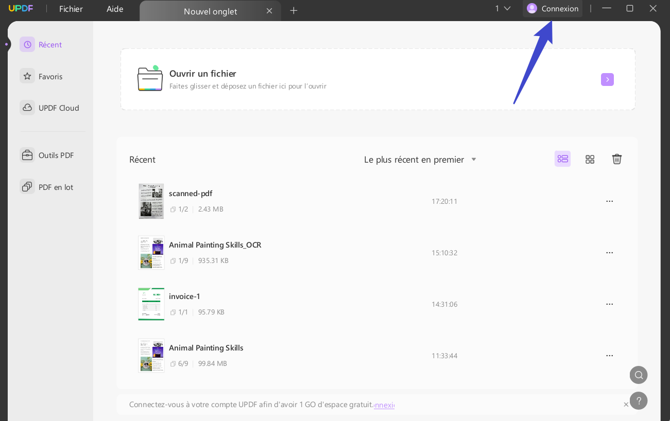Viewport: 670px width, 421px height.
Task: Click the Ouvrir un fichier folder icon
Action: (x=150, y=79)
